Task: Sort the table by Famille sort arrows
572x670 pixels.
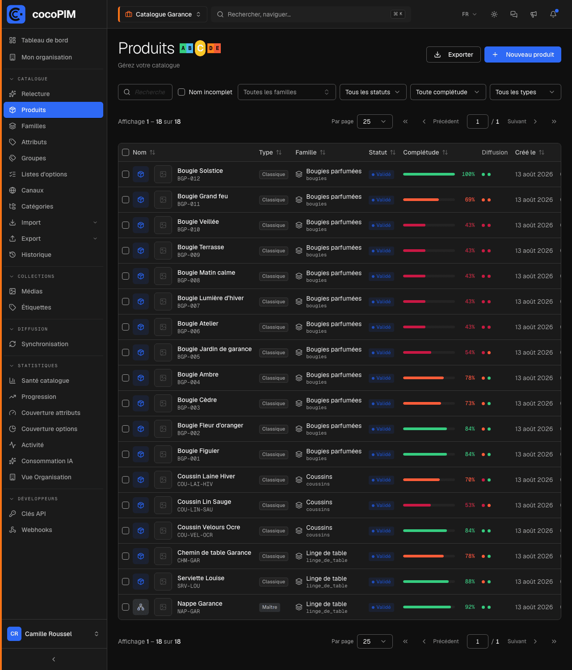Action: point(323,152)
